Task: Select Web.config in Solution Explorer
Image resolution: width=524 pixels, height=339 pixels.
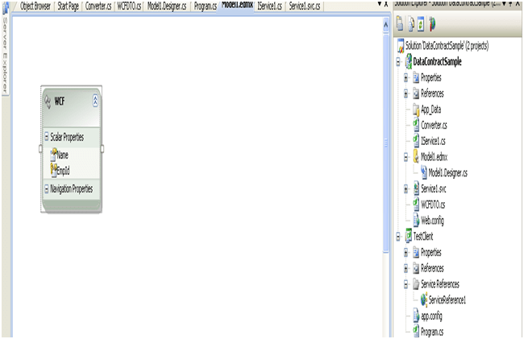Action: pyautogui.click(x=432, y=220)
